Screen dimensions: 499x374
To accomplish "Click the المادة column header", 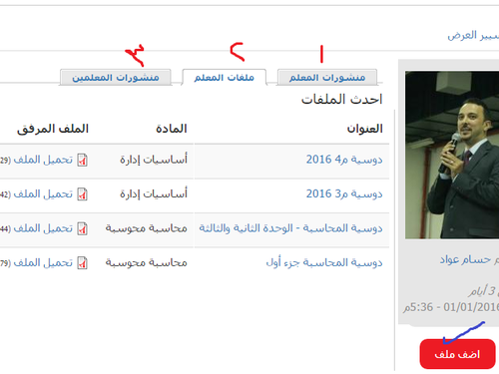I will [x=172, y=129].
